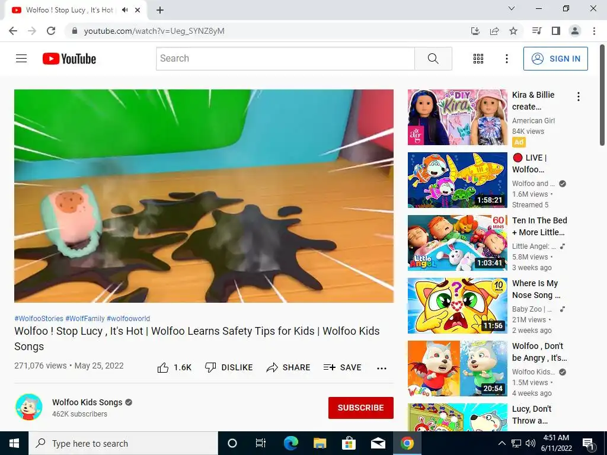Share this Wolfoo video
The width and height of the screenshot is (607, 455).
click(x=289, y=367)
